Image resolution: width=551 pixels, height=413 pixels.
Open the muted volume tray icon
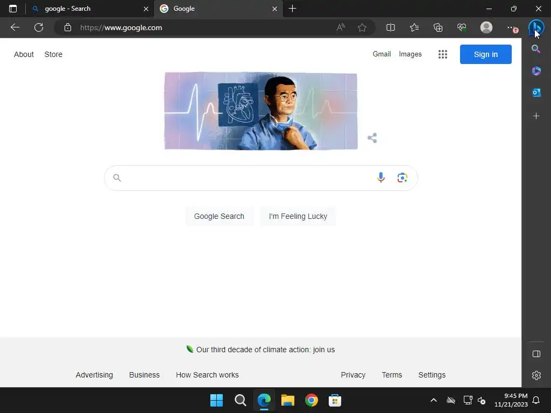pos(482,400)
